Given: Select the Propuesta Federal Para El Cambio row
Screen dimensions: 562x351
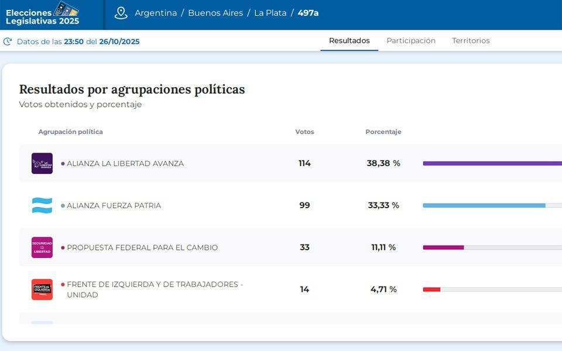Looking at the screenshot, I should click(142, 247).
